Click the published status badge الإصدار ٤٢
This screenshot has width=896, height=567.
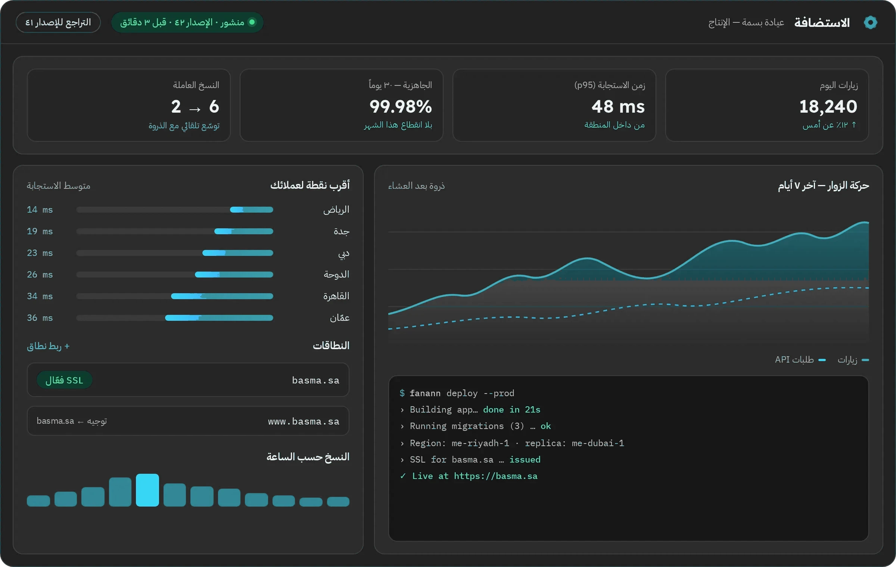click(x=187, y=22)
